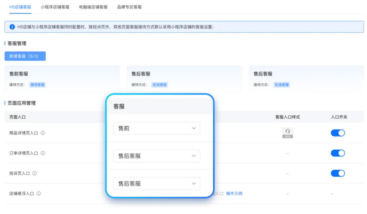The width and height of the screenshot is (367, 214).
Task: Click info icon beside 投诉页入口
Action: [x=35, y=173]
